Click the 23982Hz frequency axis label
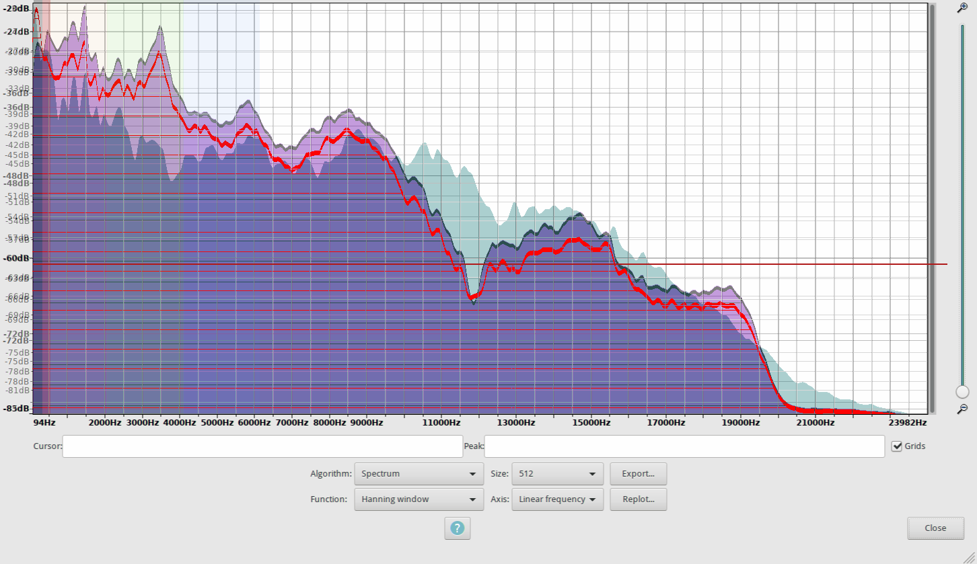Image resolution: width=977 pixels, height=564 pixels. point(908,422)
